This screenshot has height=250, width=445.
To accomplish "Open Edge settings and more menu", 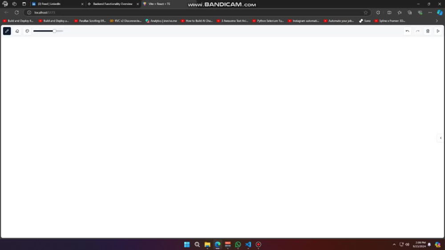I will pos(430,12).
